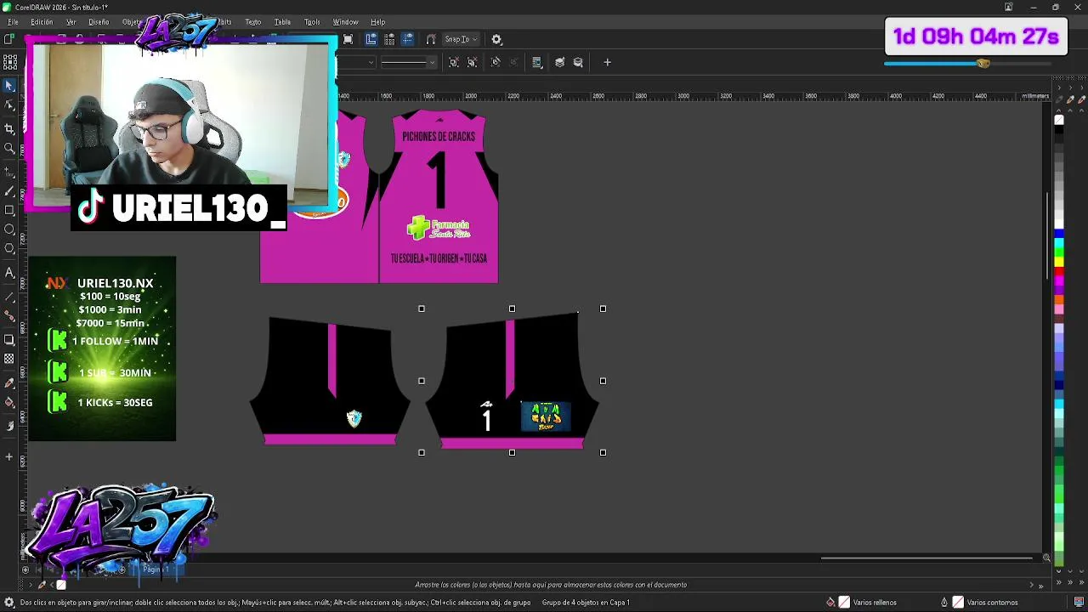Click the move to back of layer icon
The width and height of the screenshot is (1088, 612).
[578, 62]
